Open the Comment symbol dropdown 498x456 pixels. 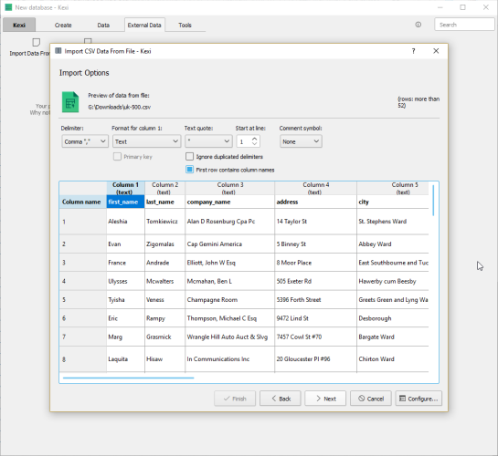pos(301,141)
